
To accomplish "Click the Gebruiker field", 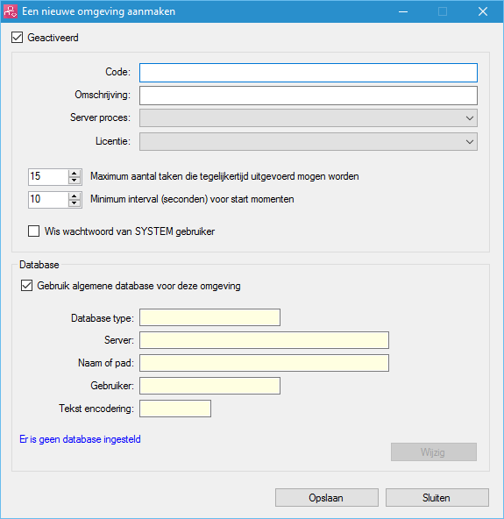I will pos(209,386).
